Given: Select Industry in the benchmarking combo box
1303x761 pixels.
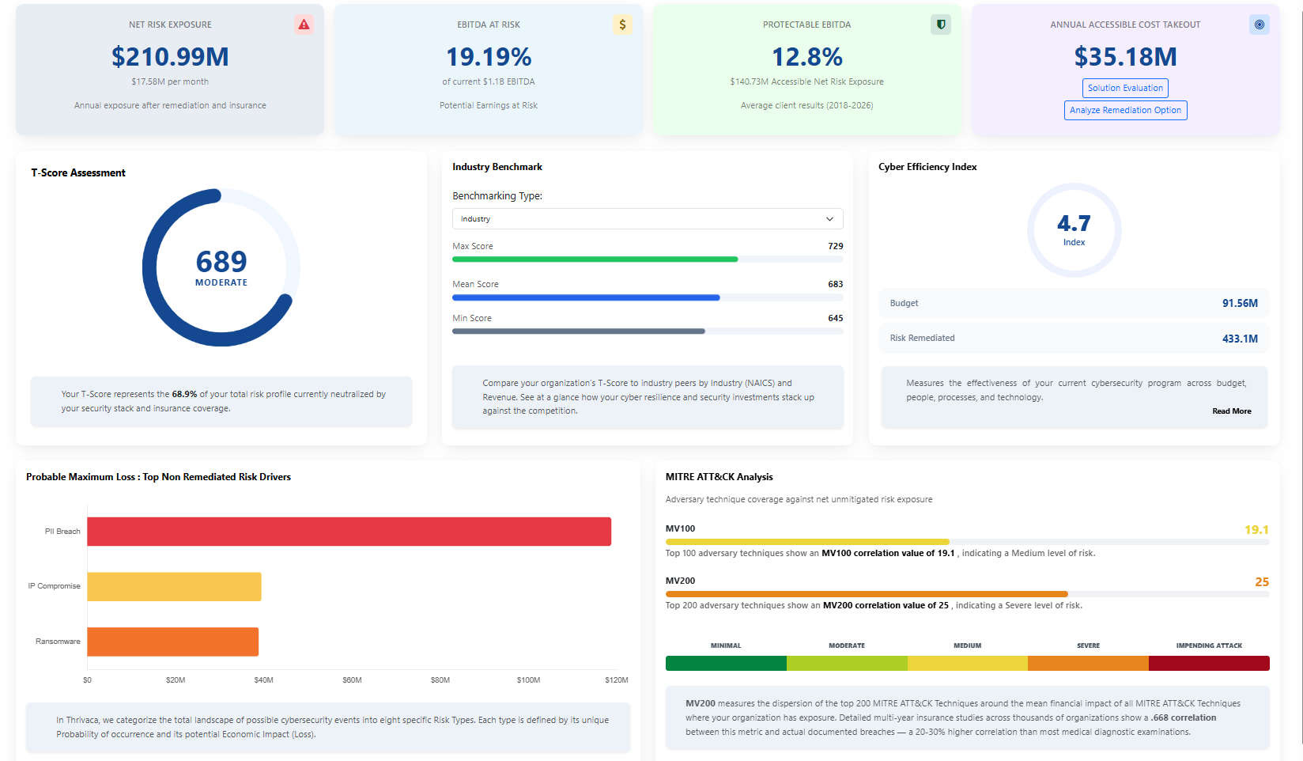Looking at the screenshot, I should coord(647,218).
